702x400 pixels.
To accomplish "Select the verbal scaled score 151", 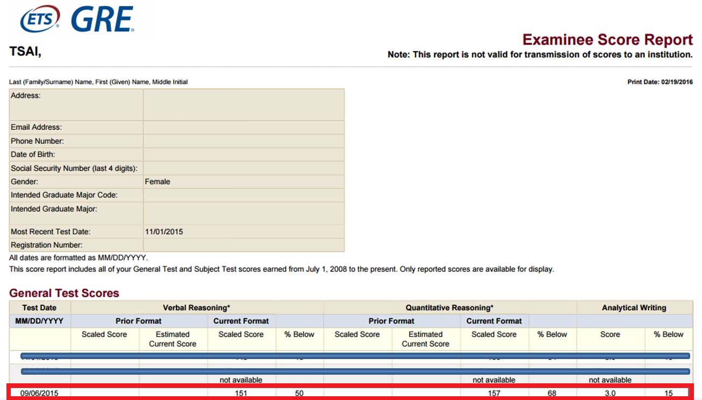I will pos(241,394).
